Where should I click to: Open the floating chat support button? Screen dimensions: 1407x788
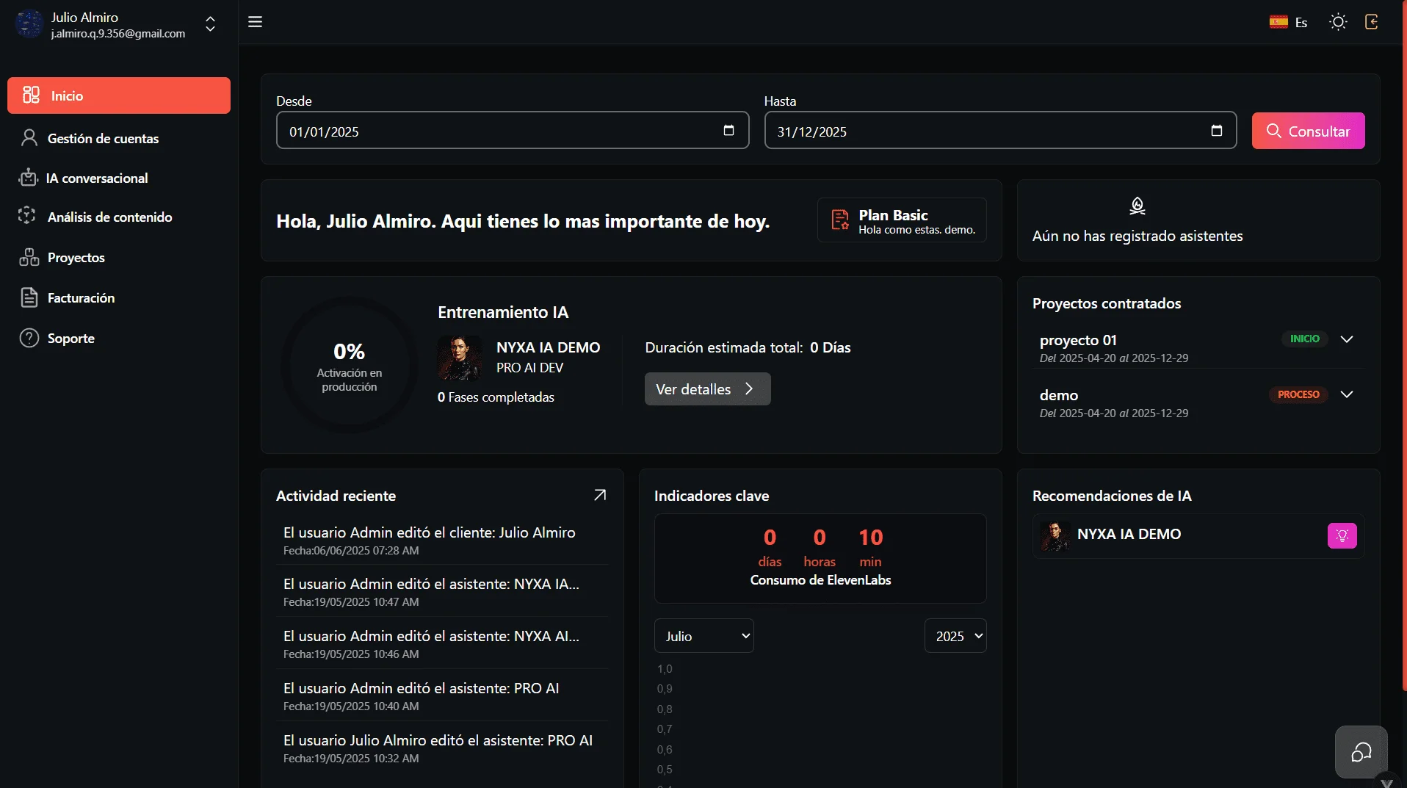coord(1361,752)
